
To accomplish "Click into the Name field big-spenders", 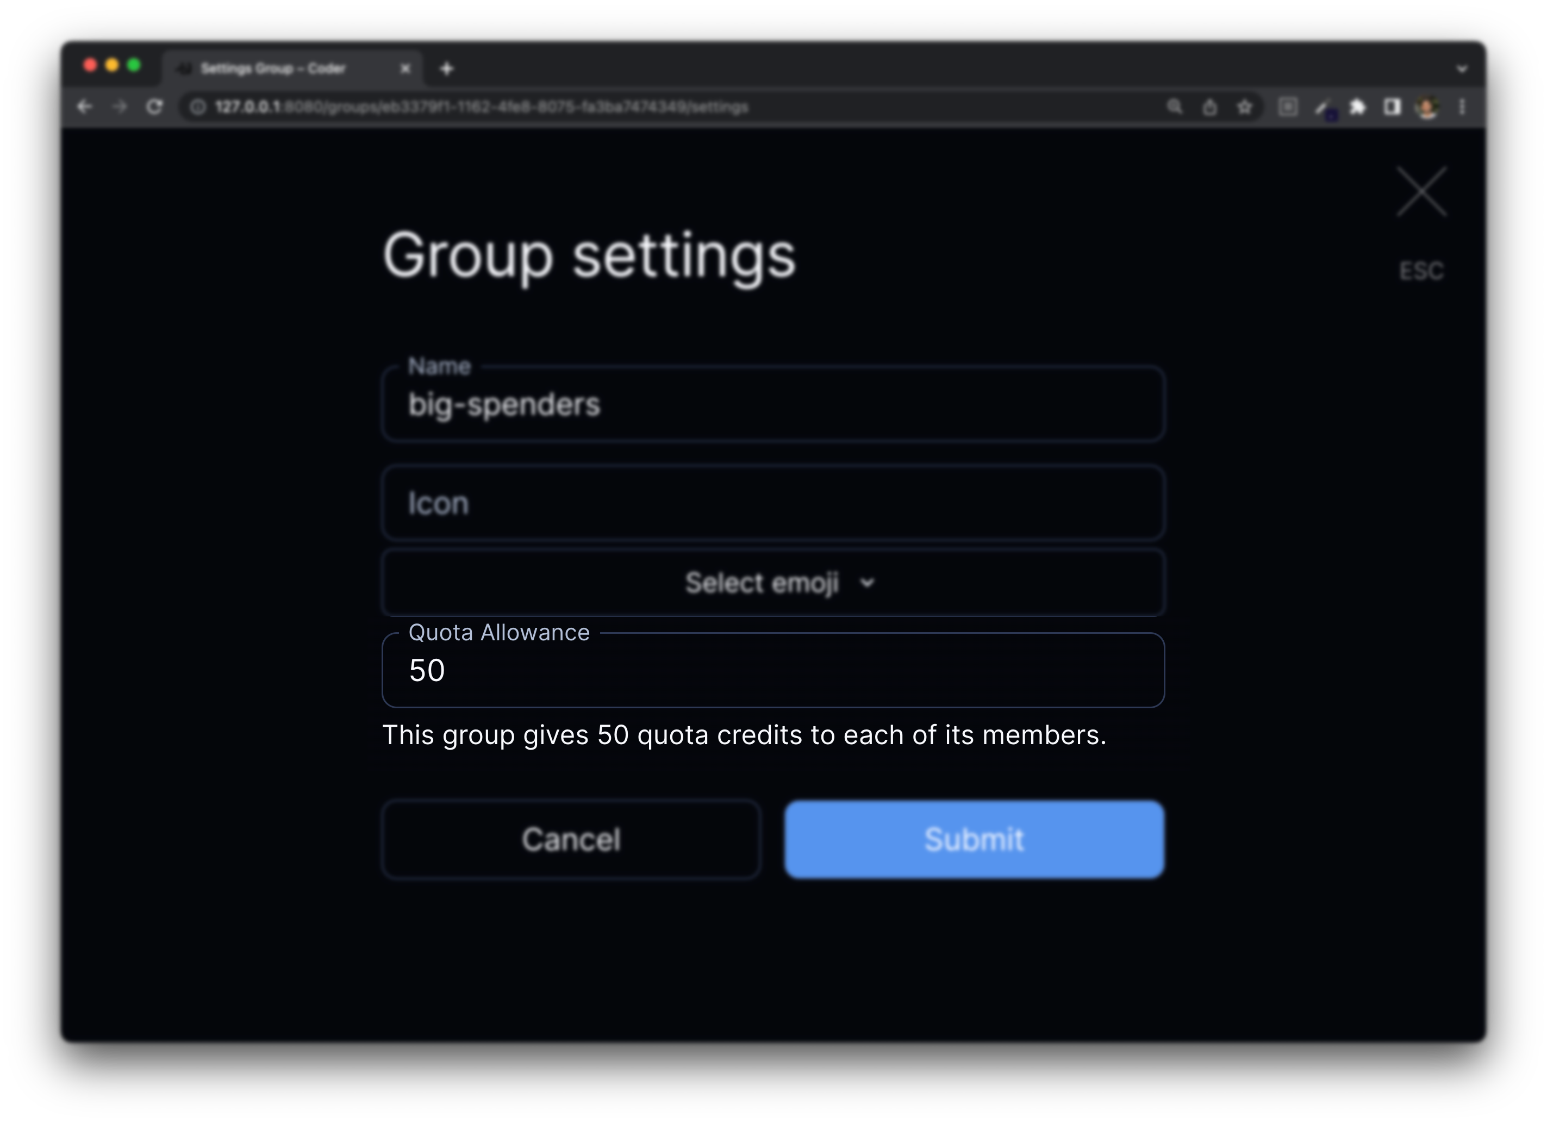I will [x=773, y=404].
